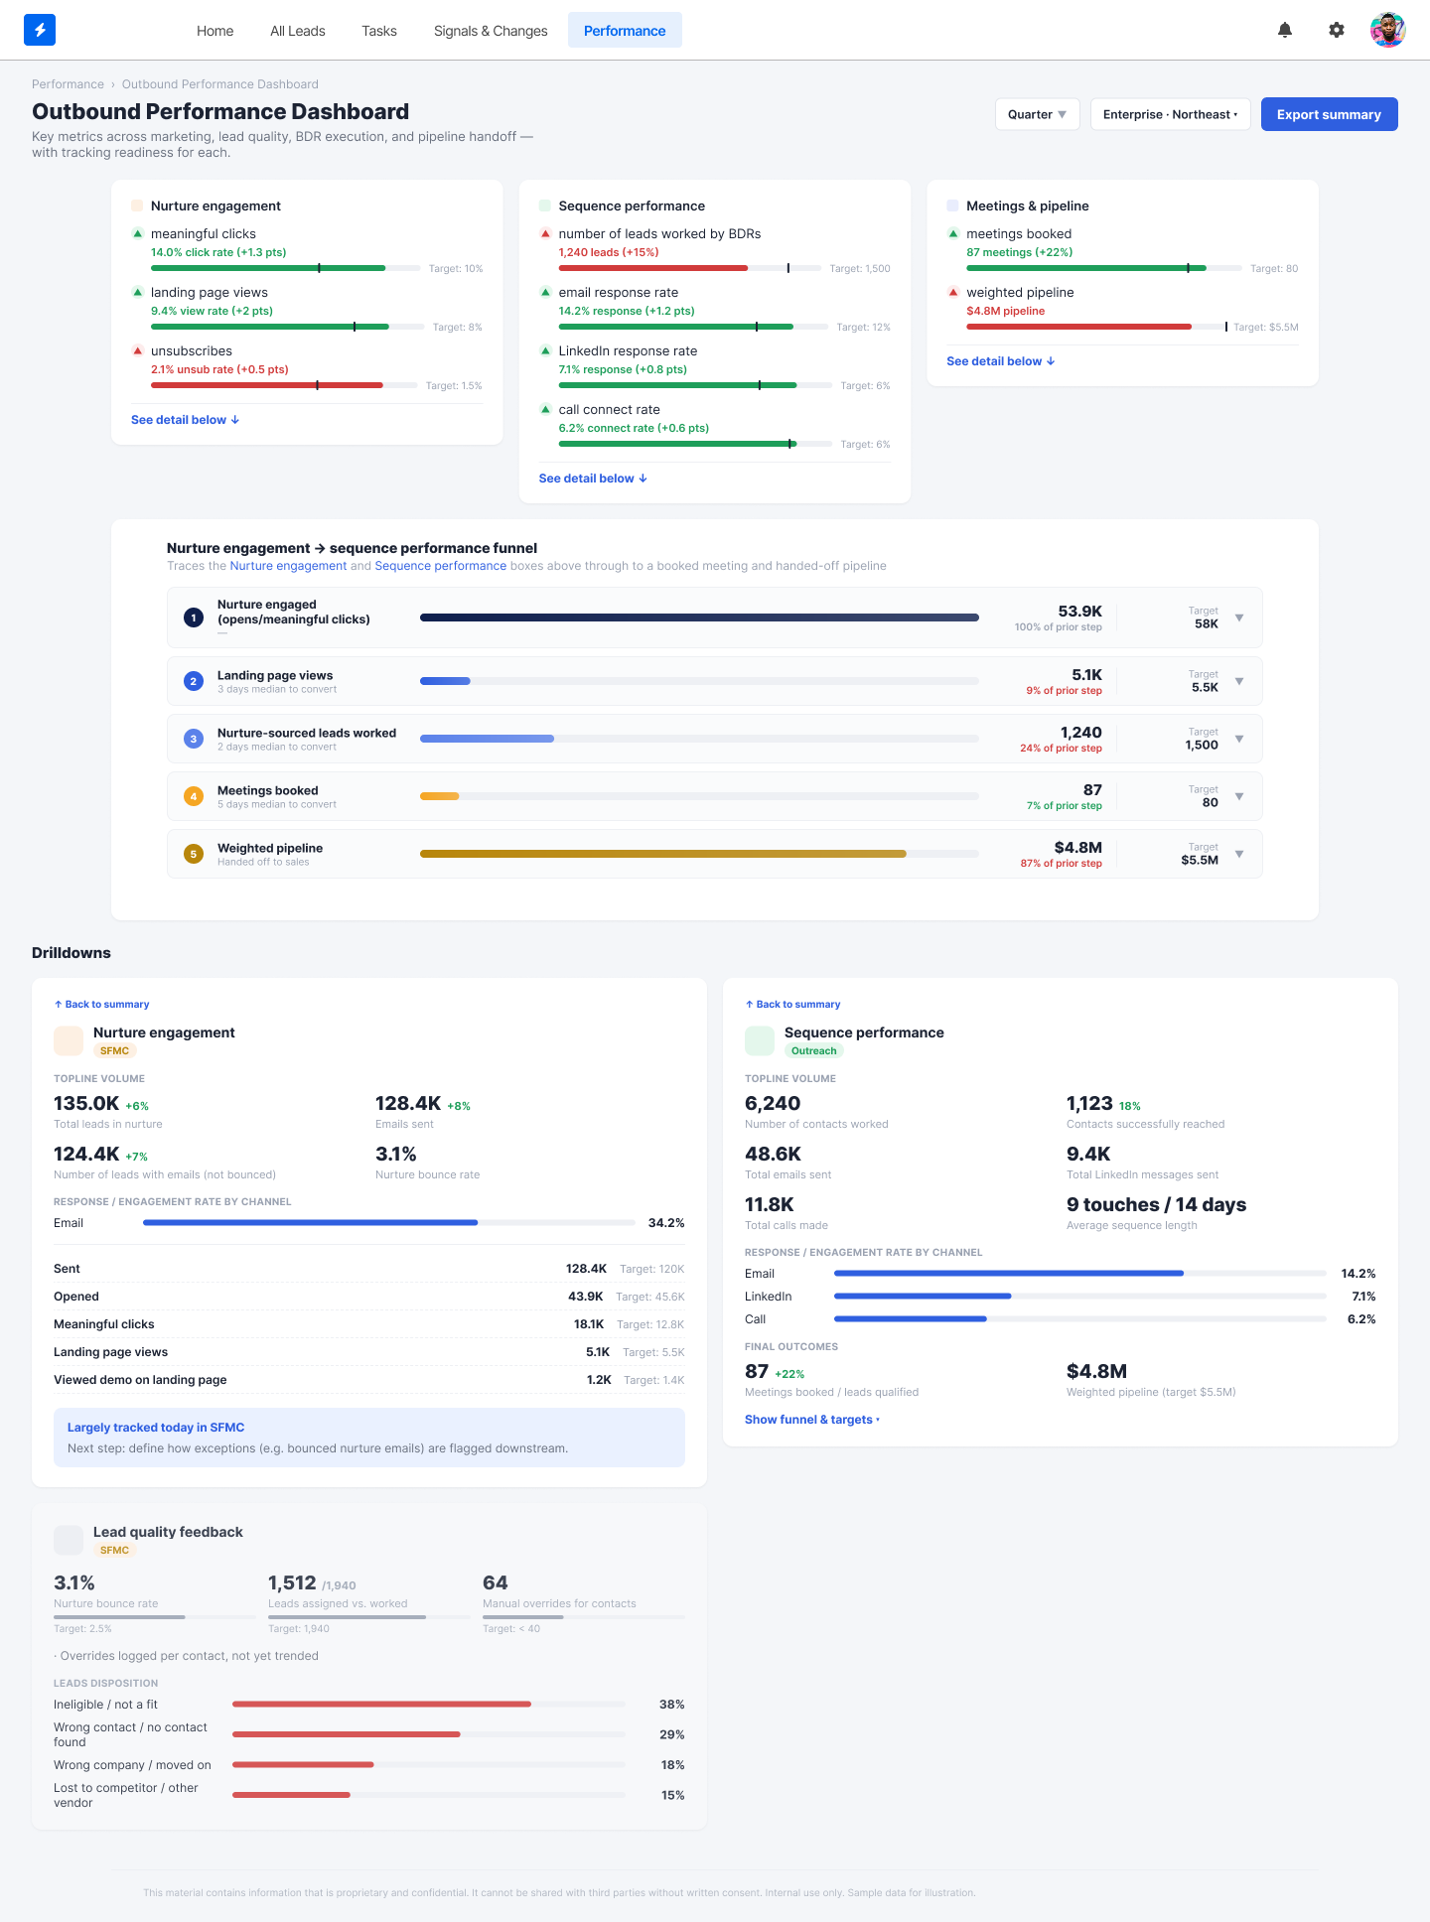Click the meetings booked progress bar
The height and width of the screenshot is (1922, 1430).
pyautogui.click(x=1104, y=268)
